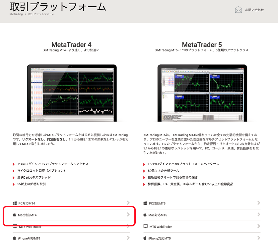The height and width of the screenshot is (243, 278).
Task: Click the Windows logo beside PC対応MT5
Action: click(145, 203)
